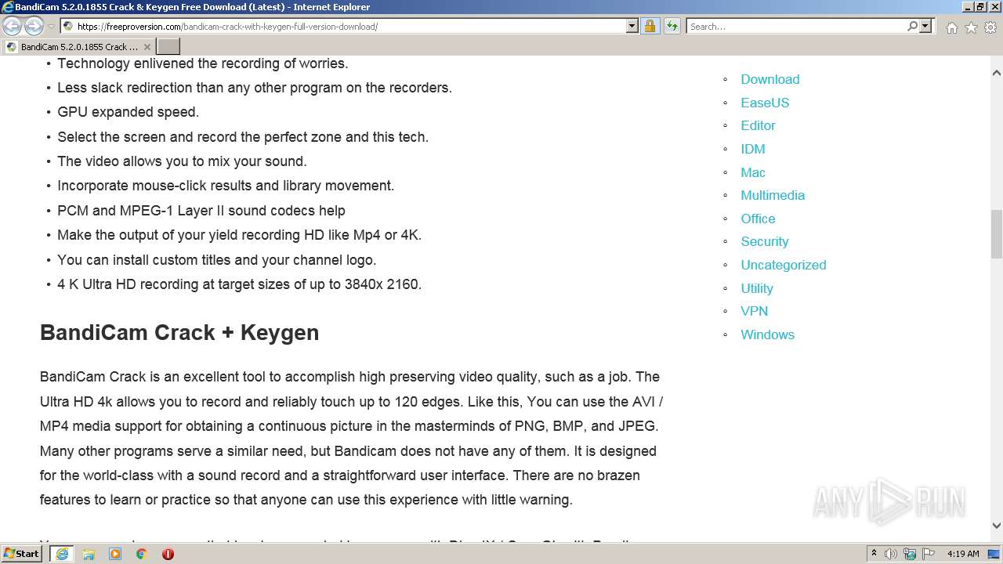Expand the address bar autocomplete dropdown
This screenshot has width=1003, height=564.
point(632,26)
